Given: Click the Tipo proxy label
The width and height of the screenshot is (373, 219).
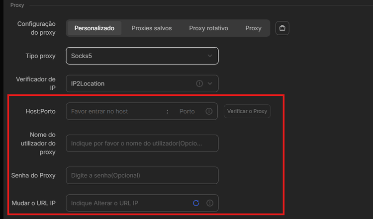Looking at the screenshot, I should [x=40, y=56].
